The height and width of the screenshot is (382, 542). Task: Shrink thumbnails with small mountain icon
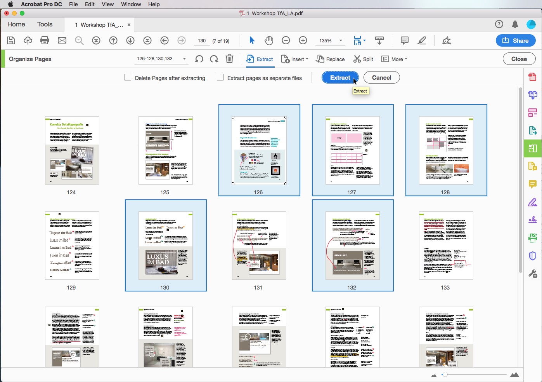pyautogui.click(x=434, y=375)
